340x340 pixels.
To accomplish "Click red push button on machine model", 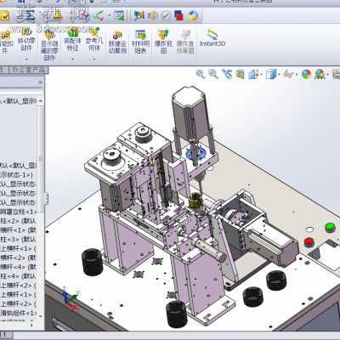I will tap(309, 242).
